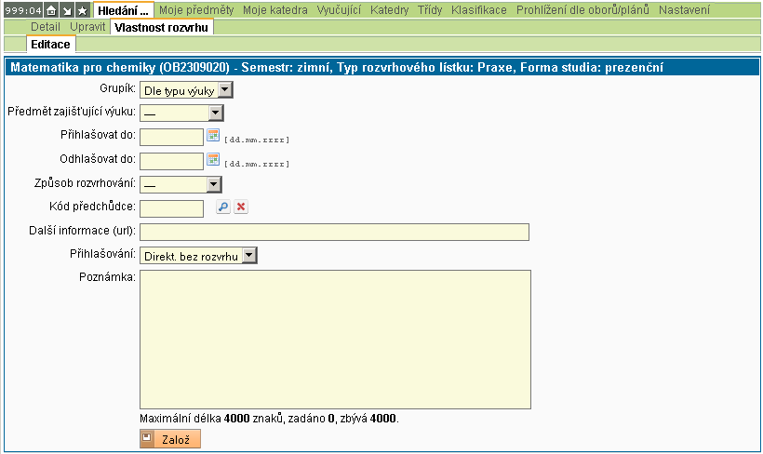
Task: Expand the Způsob rozvrhování dropdown
Action: [214, 184]
